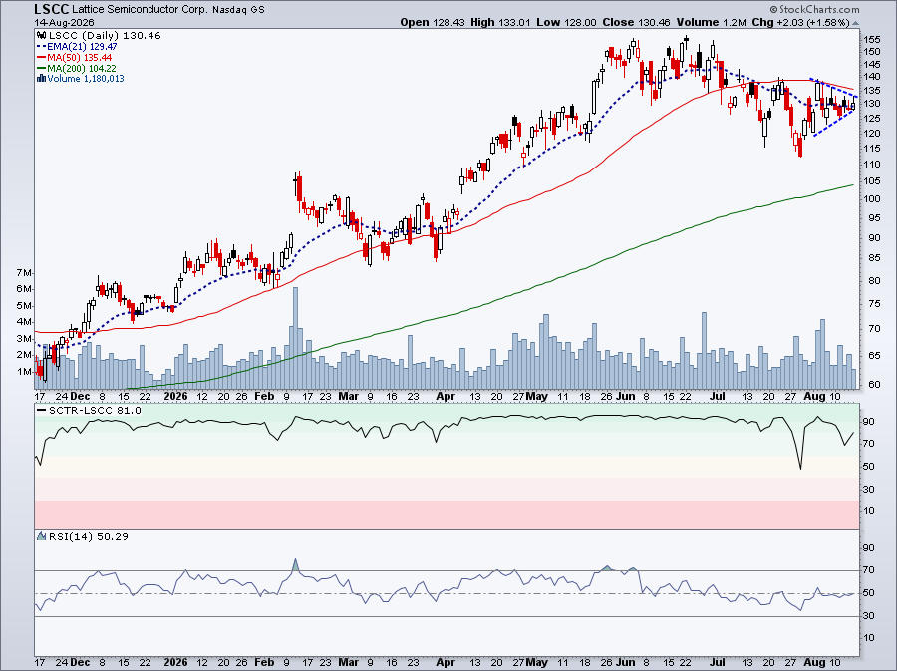Click the 4M volume axis label
Viewport: 897px width, 671px height.
24,322
